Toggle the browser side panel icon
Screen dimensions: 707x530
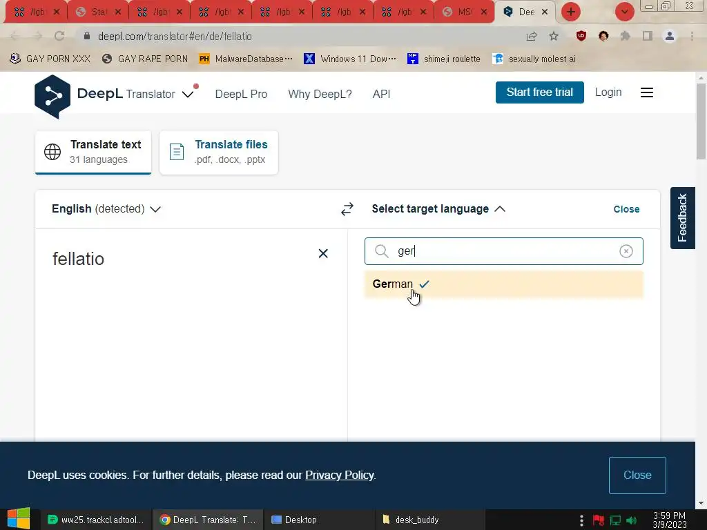coord(648,36)
